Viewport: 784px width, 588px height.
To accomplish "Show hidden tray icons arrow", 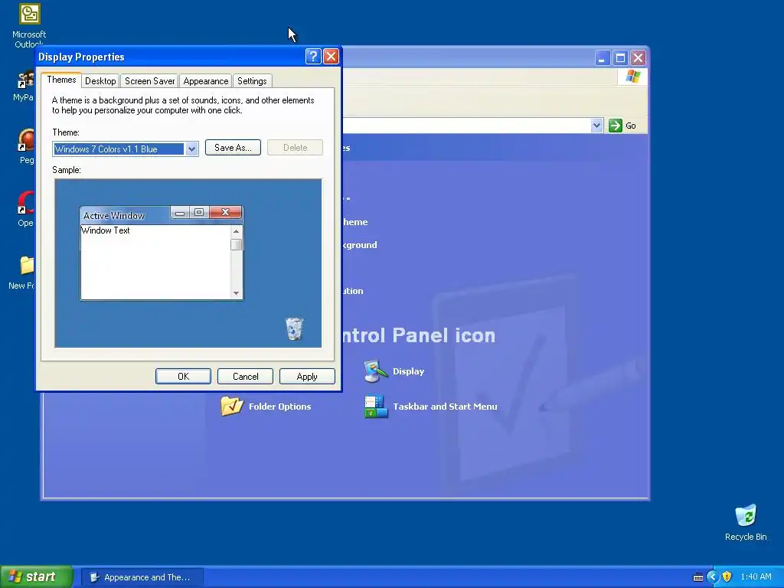I will (712, 577).
